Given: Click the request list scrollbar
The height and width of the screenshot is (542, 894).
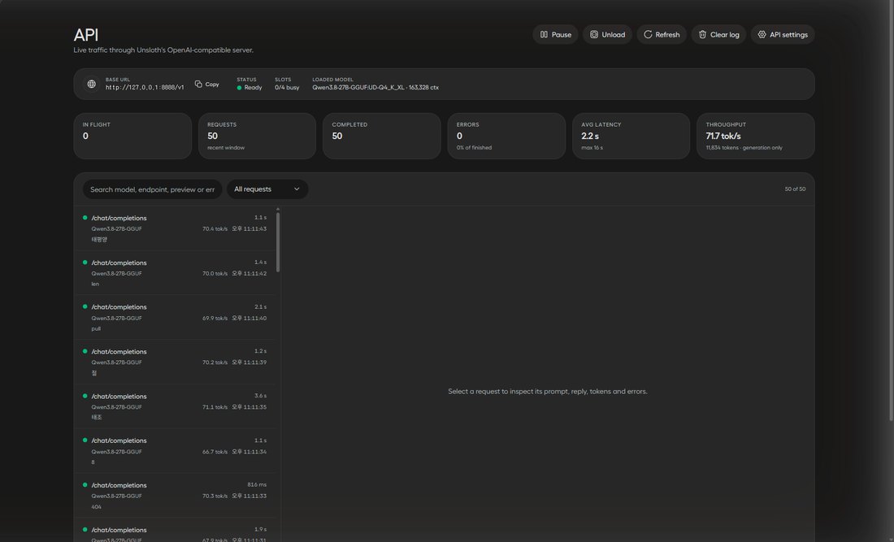Looking at the screenshot, I should (x=278, y=242).
